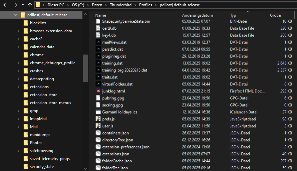Sort by the Änderungsdatum column header

197,15
